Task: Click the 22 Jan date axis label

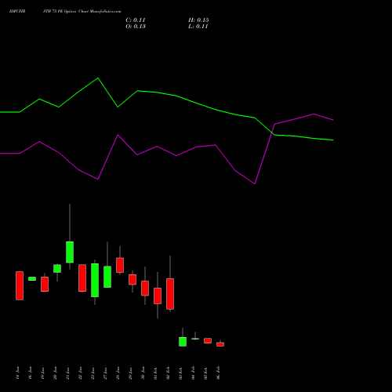Action: (81, 373)
